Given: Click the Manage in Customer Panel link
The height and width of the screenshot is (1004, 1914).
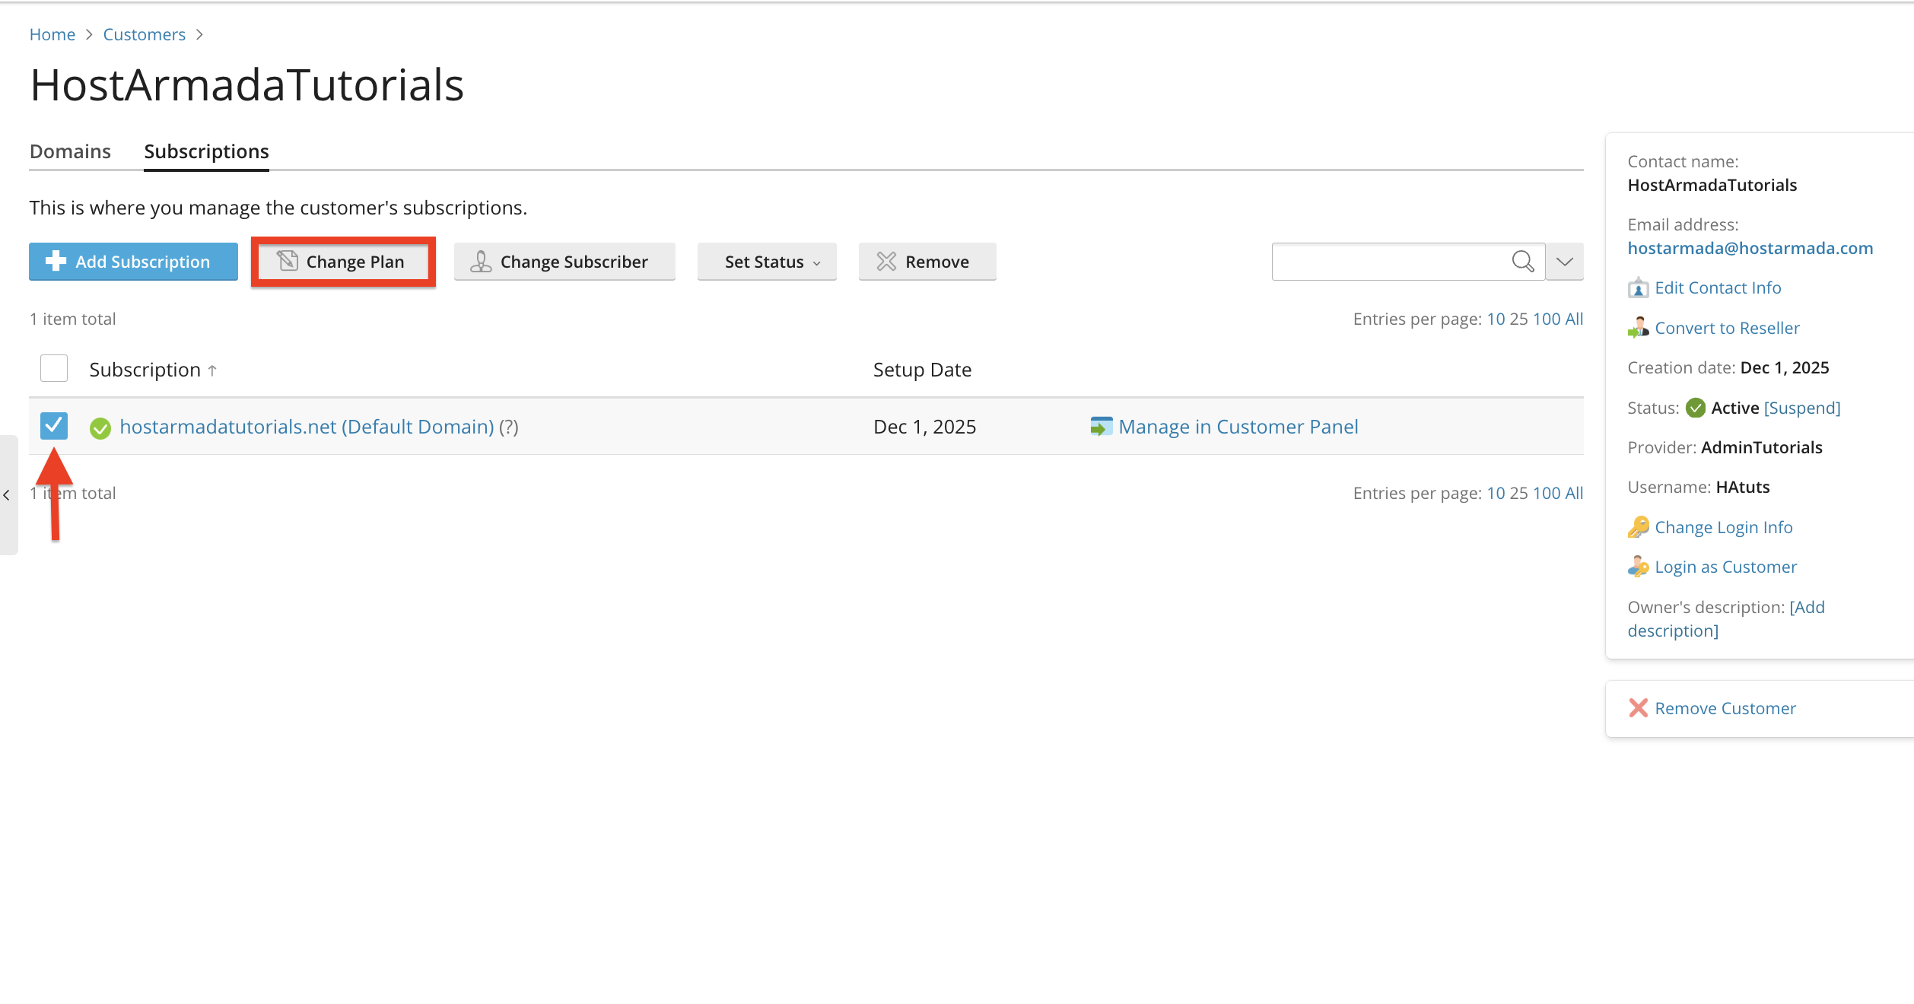Looking at the screenshot, I should [1238, 427].
